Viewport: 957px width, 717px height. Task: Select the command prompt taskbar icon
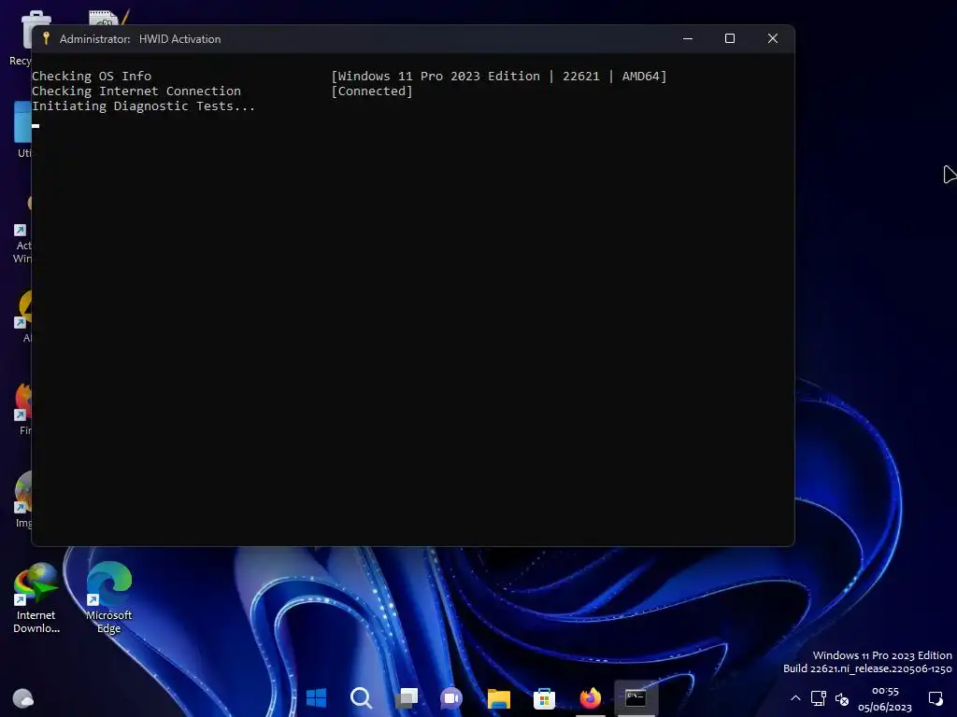pos(636,697)
